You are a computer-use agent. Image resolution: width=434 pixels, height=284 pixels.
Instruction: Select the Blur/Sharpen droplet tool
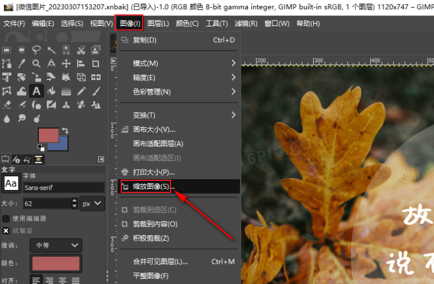pos(6,119)
